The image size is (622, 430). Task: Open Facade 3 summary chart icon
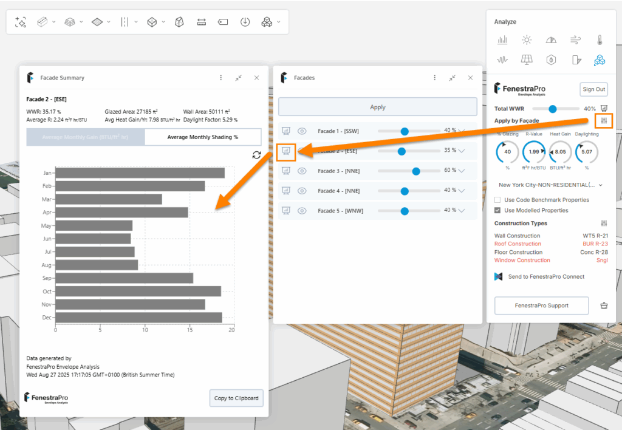point(286,171)
